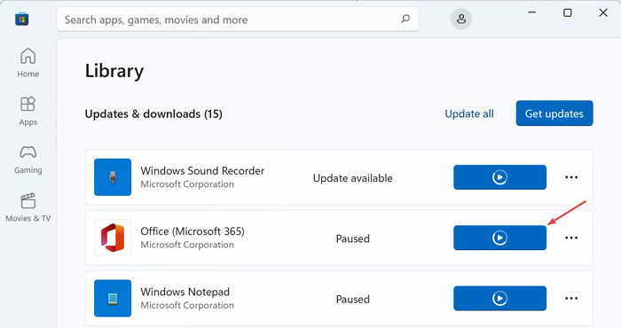The height and width of the screenshot is (328, 621).
Task: Resume the paused Office (Microsoft 365) download
Action: pos(499,238)
